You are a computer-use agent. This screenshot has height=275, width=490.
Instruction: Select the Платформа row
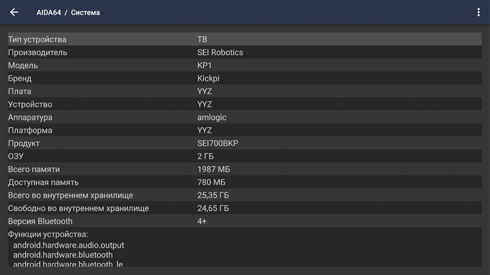(x=244, y=130)
